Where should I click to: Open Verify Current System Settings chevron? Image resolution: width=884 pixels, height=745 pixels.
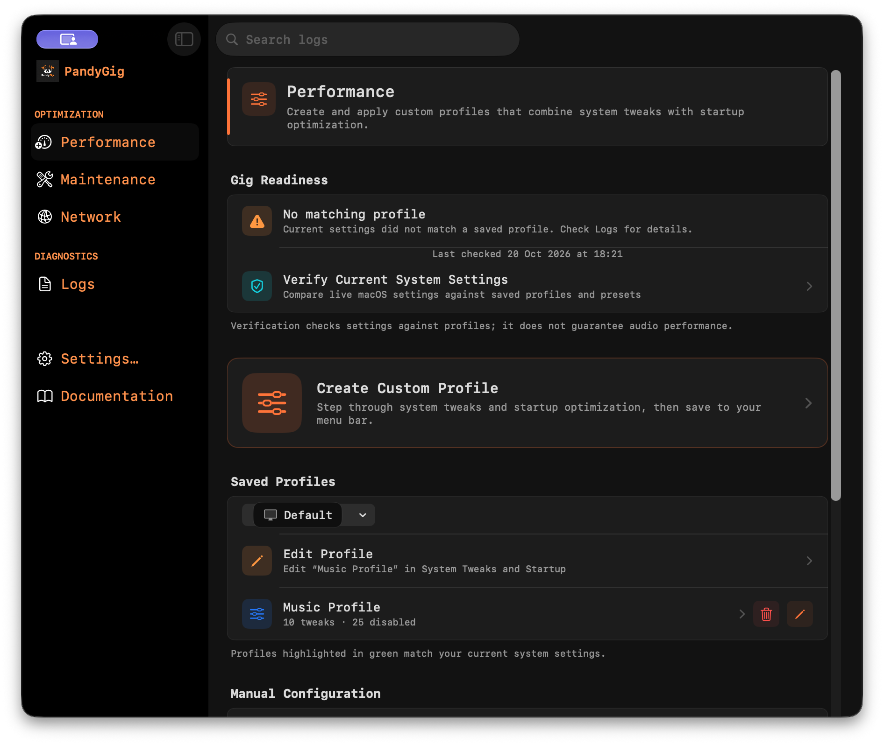[x=809, y=286]
